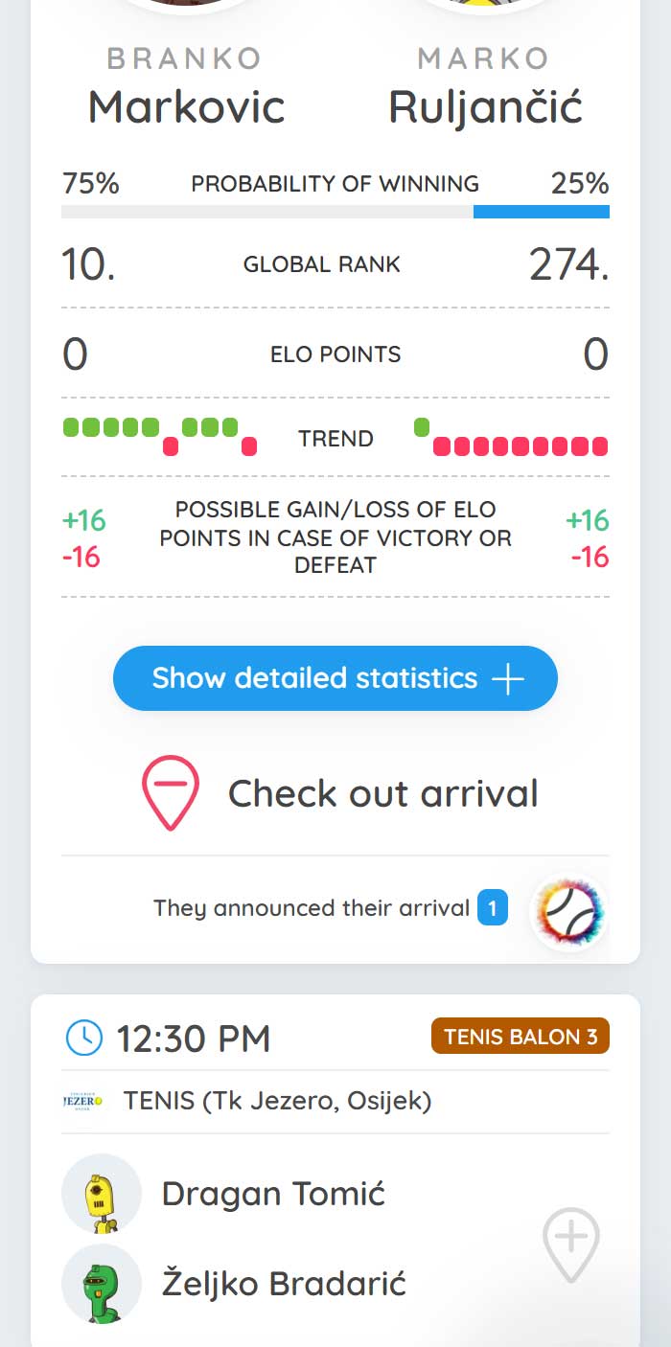Click the Tk Jezero club logo
This screenshot has height=1347, width=671.
click(x=82, y=1103)
